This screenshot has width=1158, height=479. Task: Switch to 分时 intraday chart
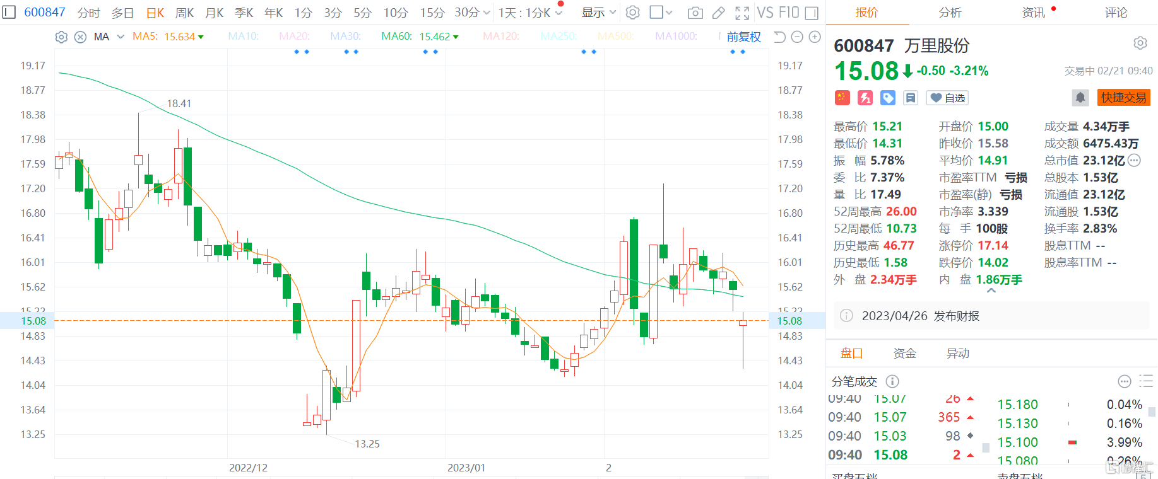(88, 13)
